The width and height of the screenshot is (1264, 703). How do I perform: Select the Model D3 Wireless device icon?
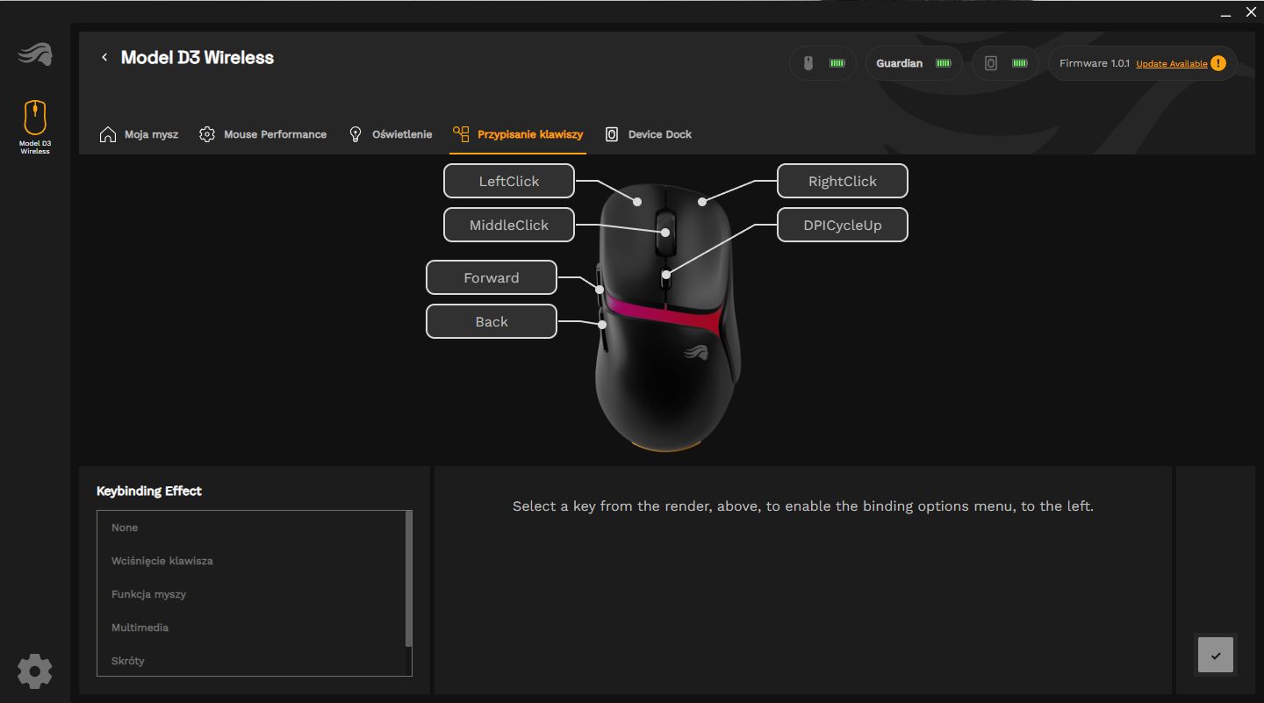(x=35, y=118)
